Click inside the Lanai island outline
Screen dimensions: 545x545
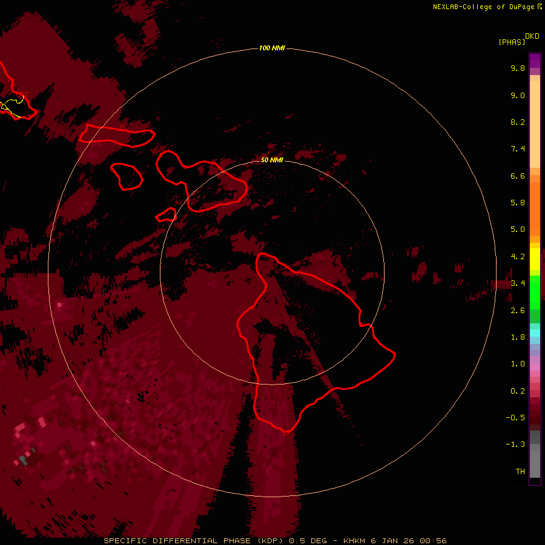click(x=127, y=176)
